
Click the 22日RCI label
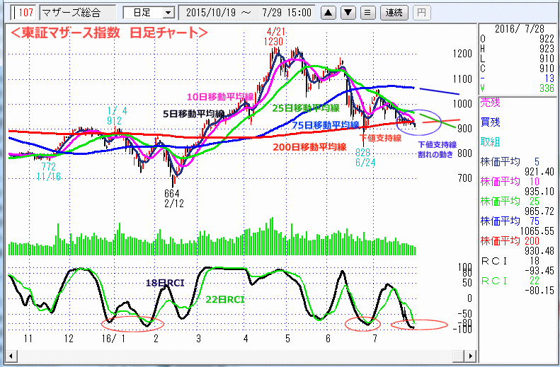[x=225, y=300]
